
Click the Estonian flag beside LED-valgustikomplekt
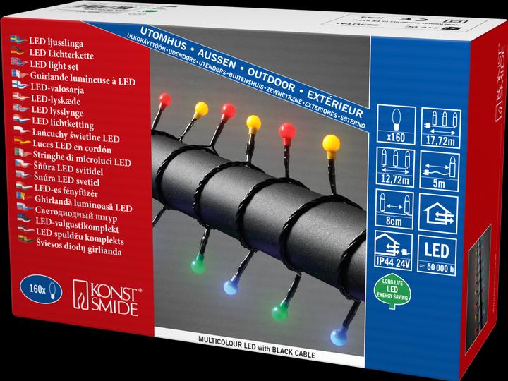[25, 218]
